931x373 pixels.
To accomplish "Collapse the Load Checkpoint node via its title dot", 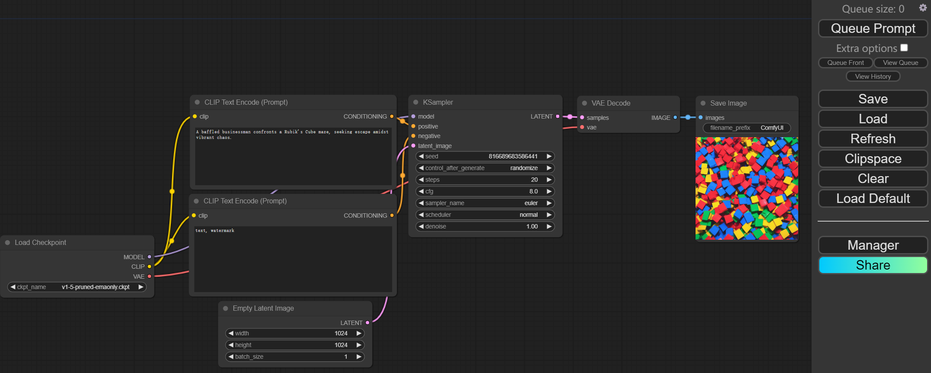I will 7,242.
